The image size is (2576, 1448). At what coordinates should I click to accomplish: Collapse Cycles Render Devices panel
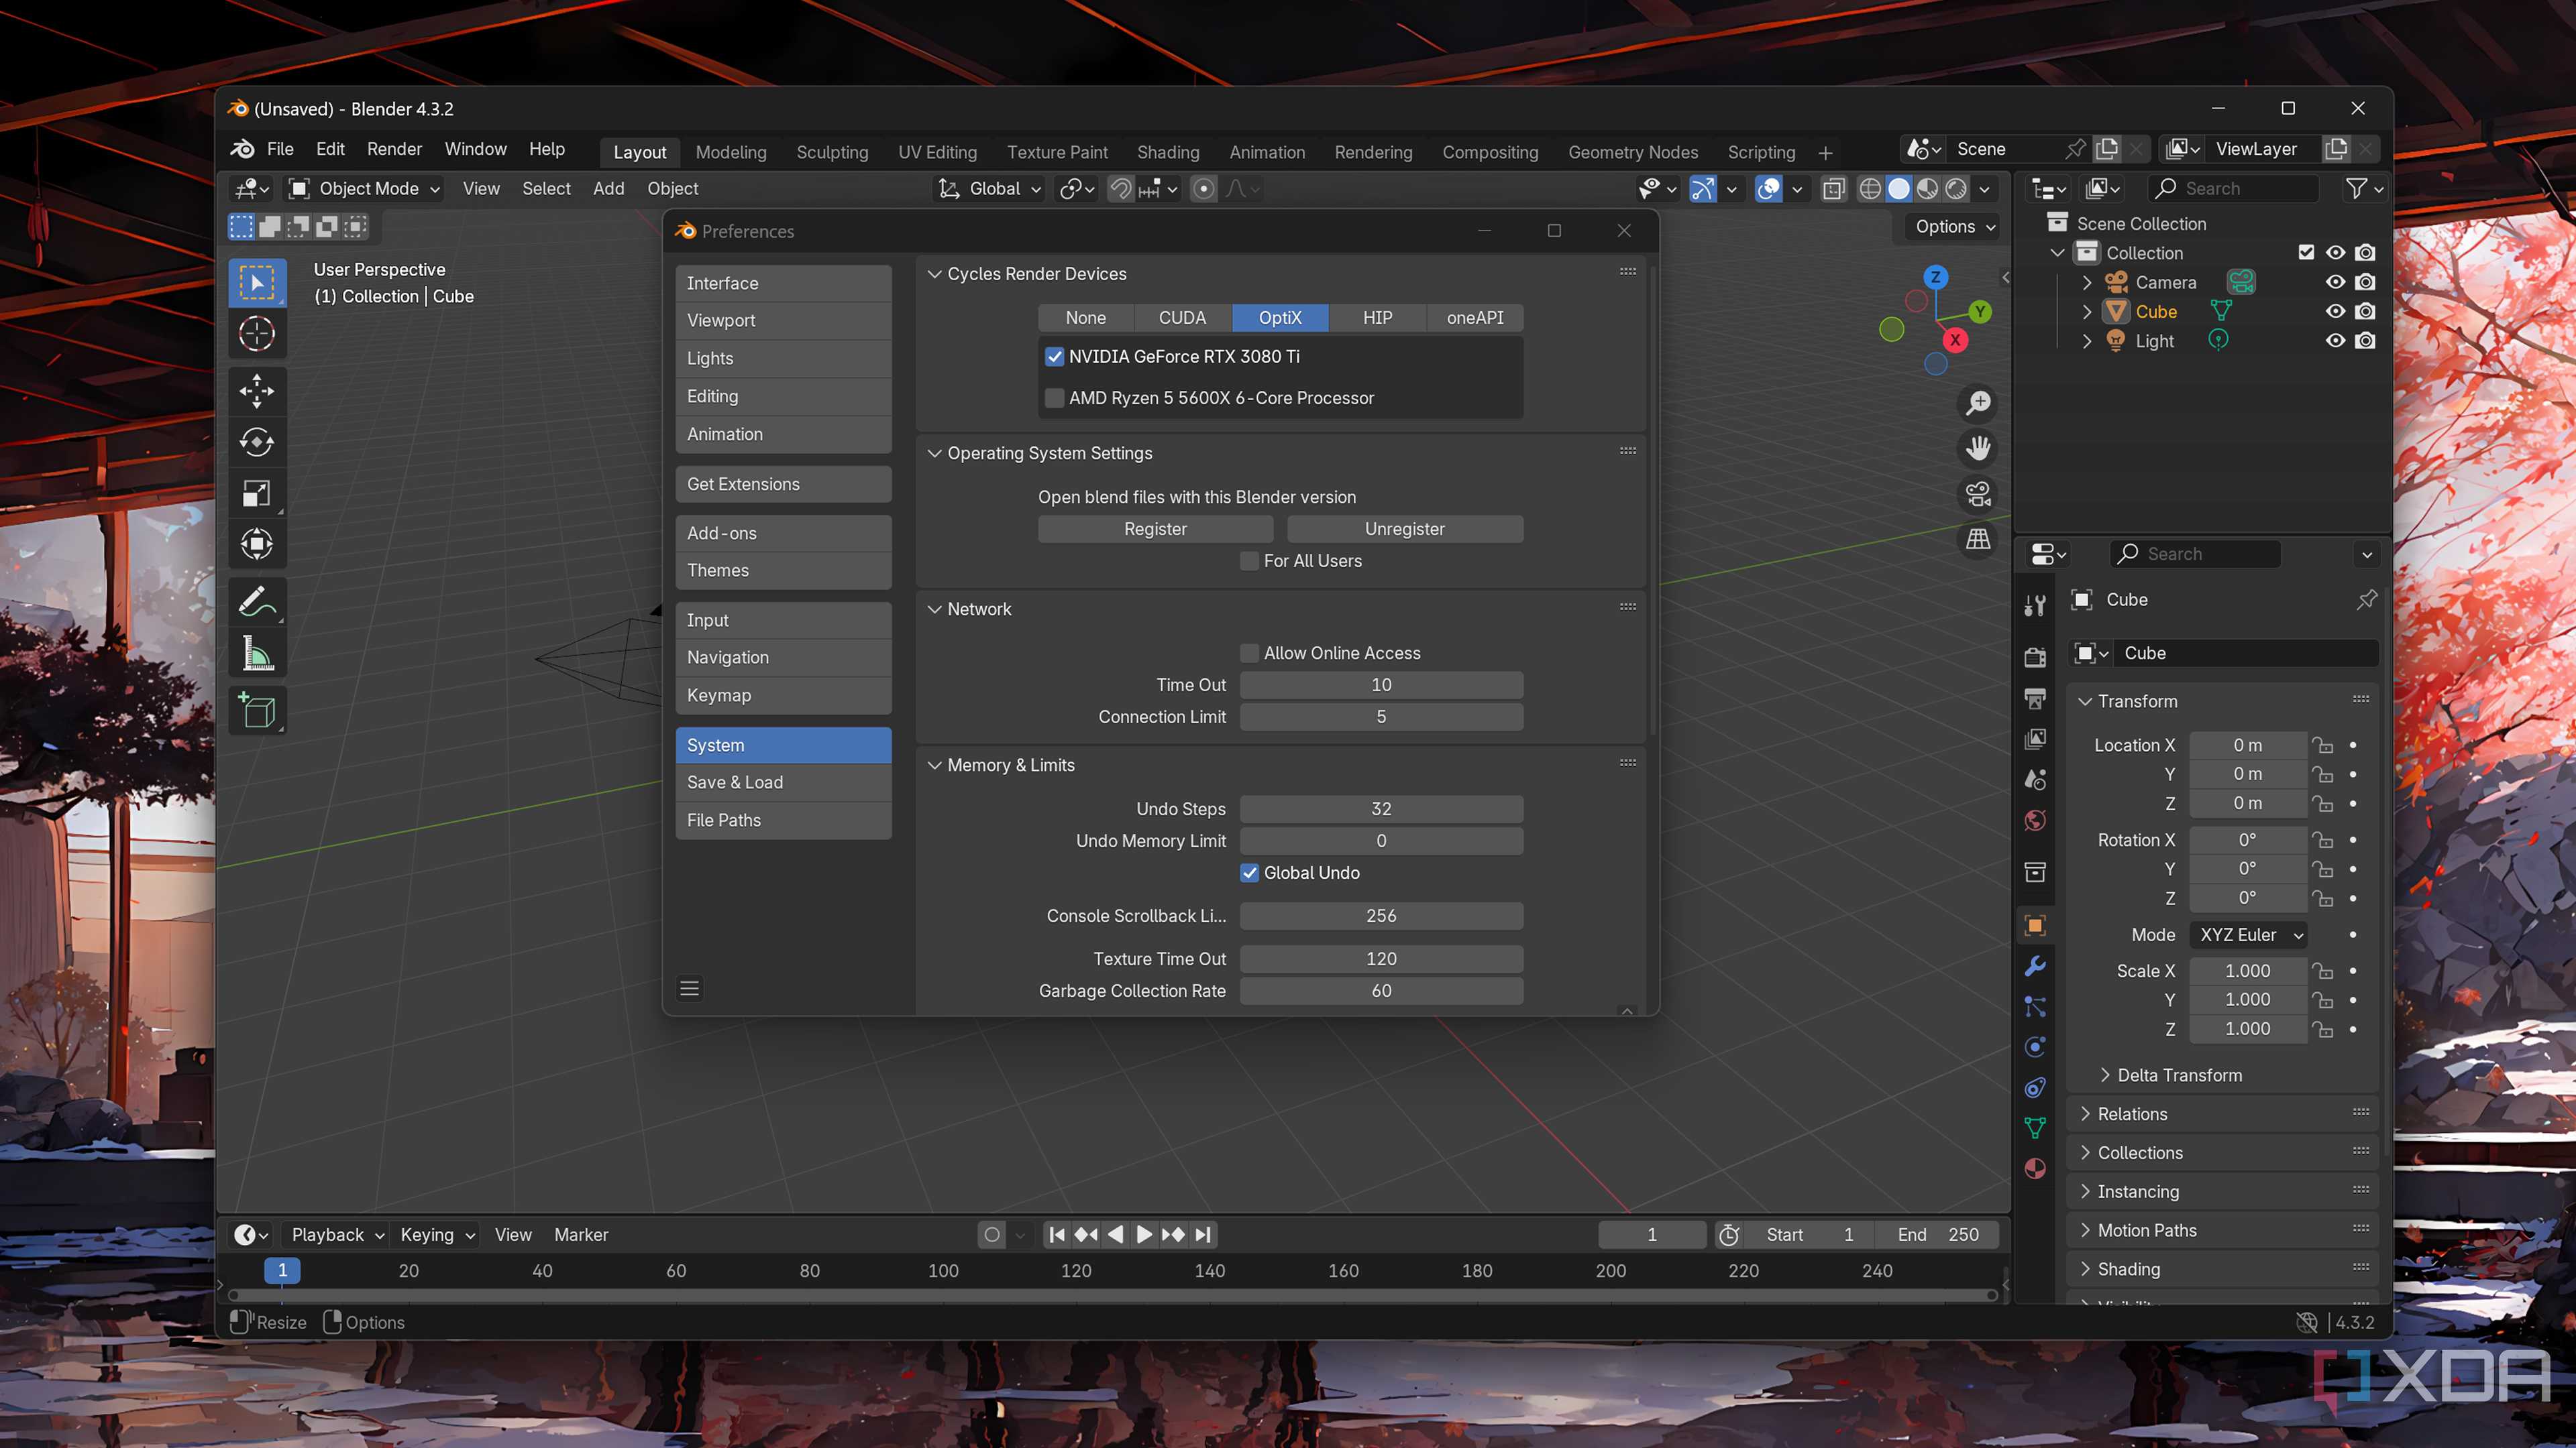(x=934, y=274)
